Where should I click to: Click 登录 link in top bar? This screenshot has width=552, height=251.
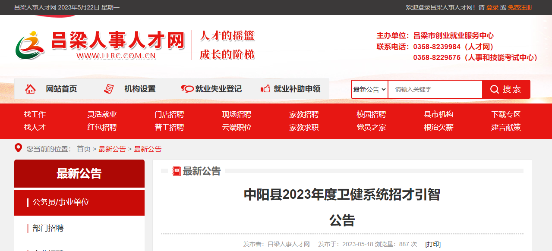tap(492, 7)
